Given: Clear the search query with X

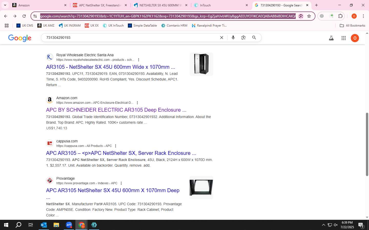Looking at the screenshot, I should pos(222,38).
